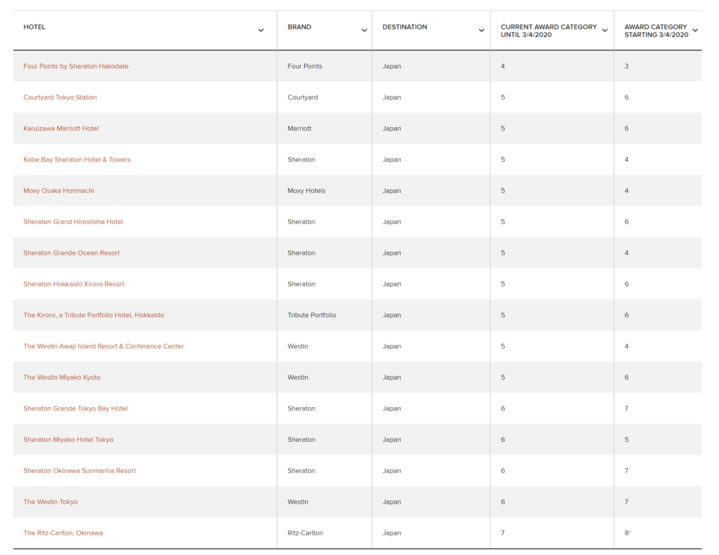This screenshot has width=719, height=555.
Task: Click Kobe Bay Sheraton Hotel & Towers
Action: pos(77,160)
